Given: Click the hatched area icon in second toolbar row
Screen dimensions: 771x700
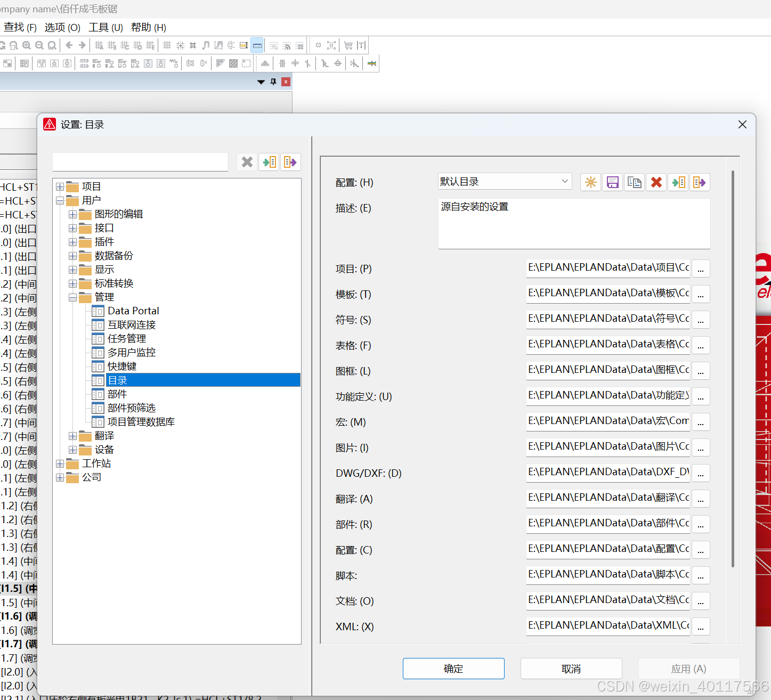Looking at the screenshot, I should click(x=233, y=63).
